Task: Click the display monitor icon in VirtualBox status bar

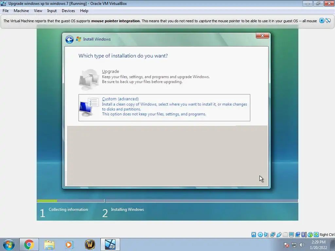Action: [x=291, y=235]
